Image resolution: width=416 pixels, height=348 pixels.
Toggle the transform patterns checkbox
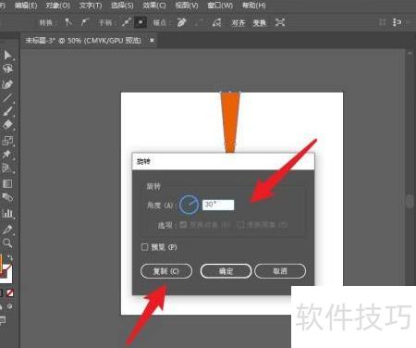click(x=240, y=225)
